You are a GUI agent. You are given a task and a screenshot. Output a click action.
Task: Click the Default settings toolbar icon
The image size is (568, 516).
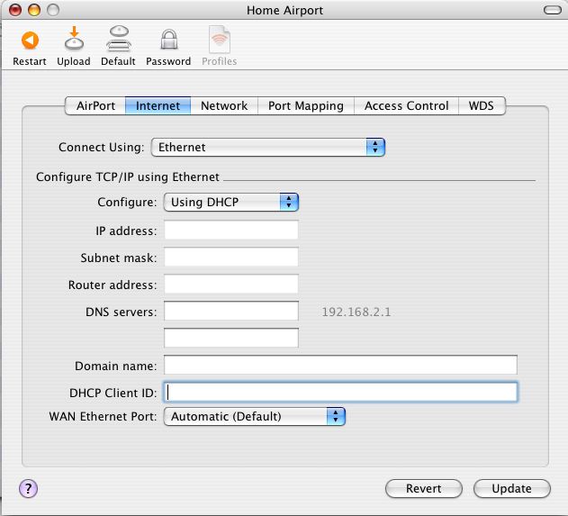point(119,38)
